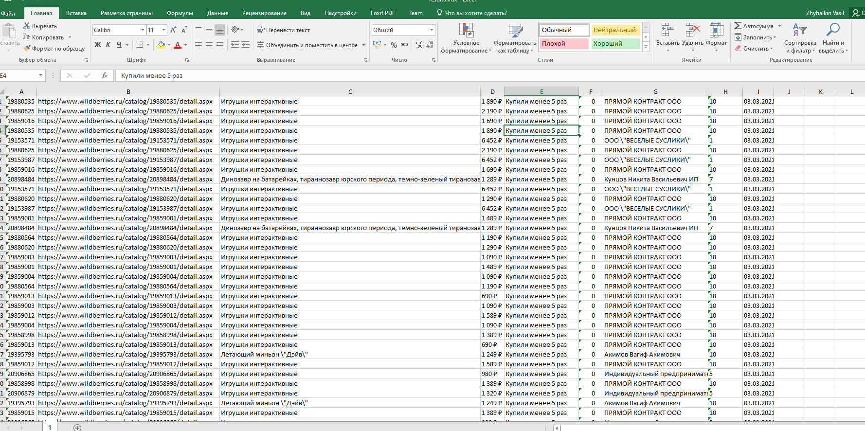Open the Name Box dropdown arrow

pos(40,75)
